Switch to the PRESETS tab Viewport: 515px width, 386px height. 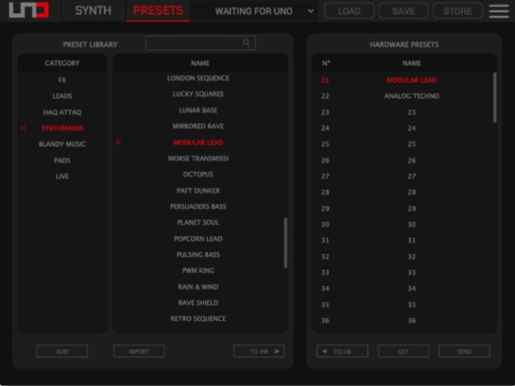pos(158,11)
